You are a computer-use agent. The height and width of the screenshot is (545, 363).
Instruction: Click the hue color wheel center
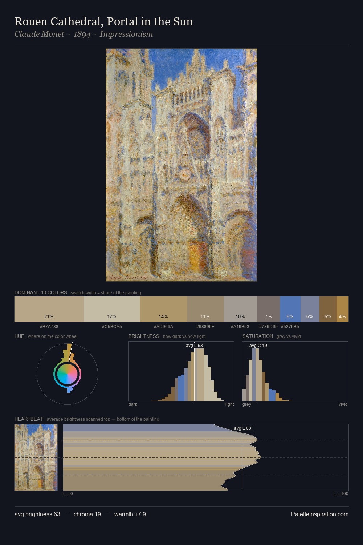pos(67,374)
